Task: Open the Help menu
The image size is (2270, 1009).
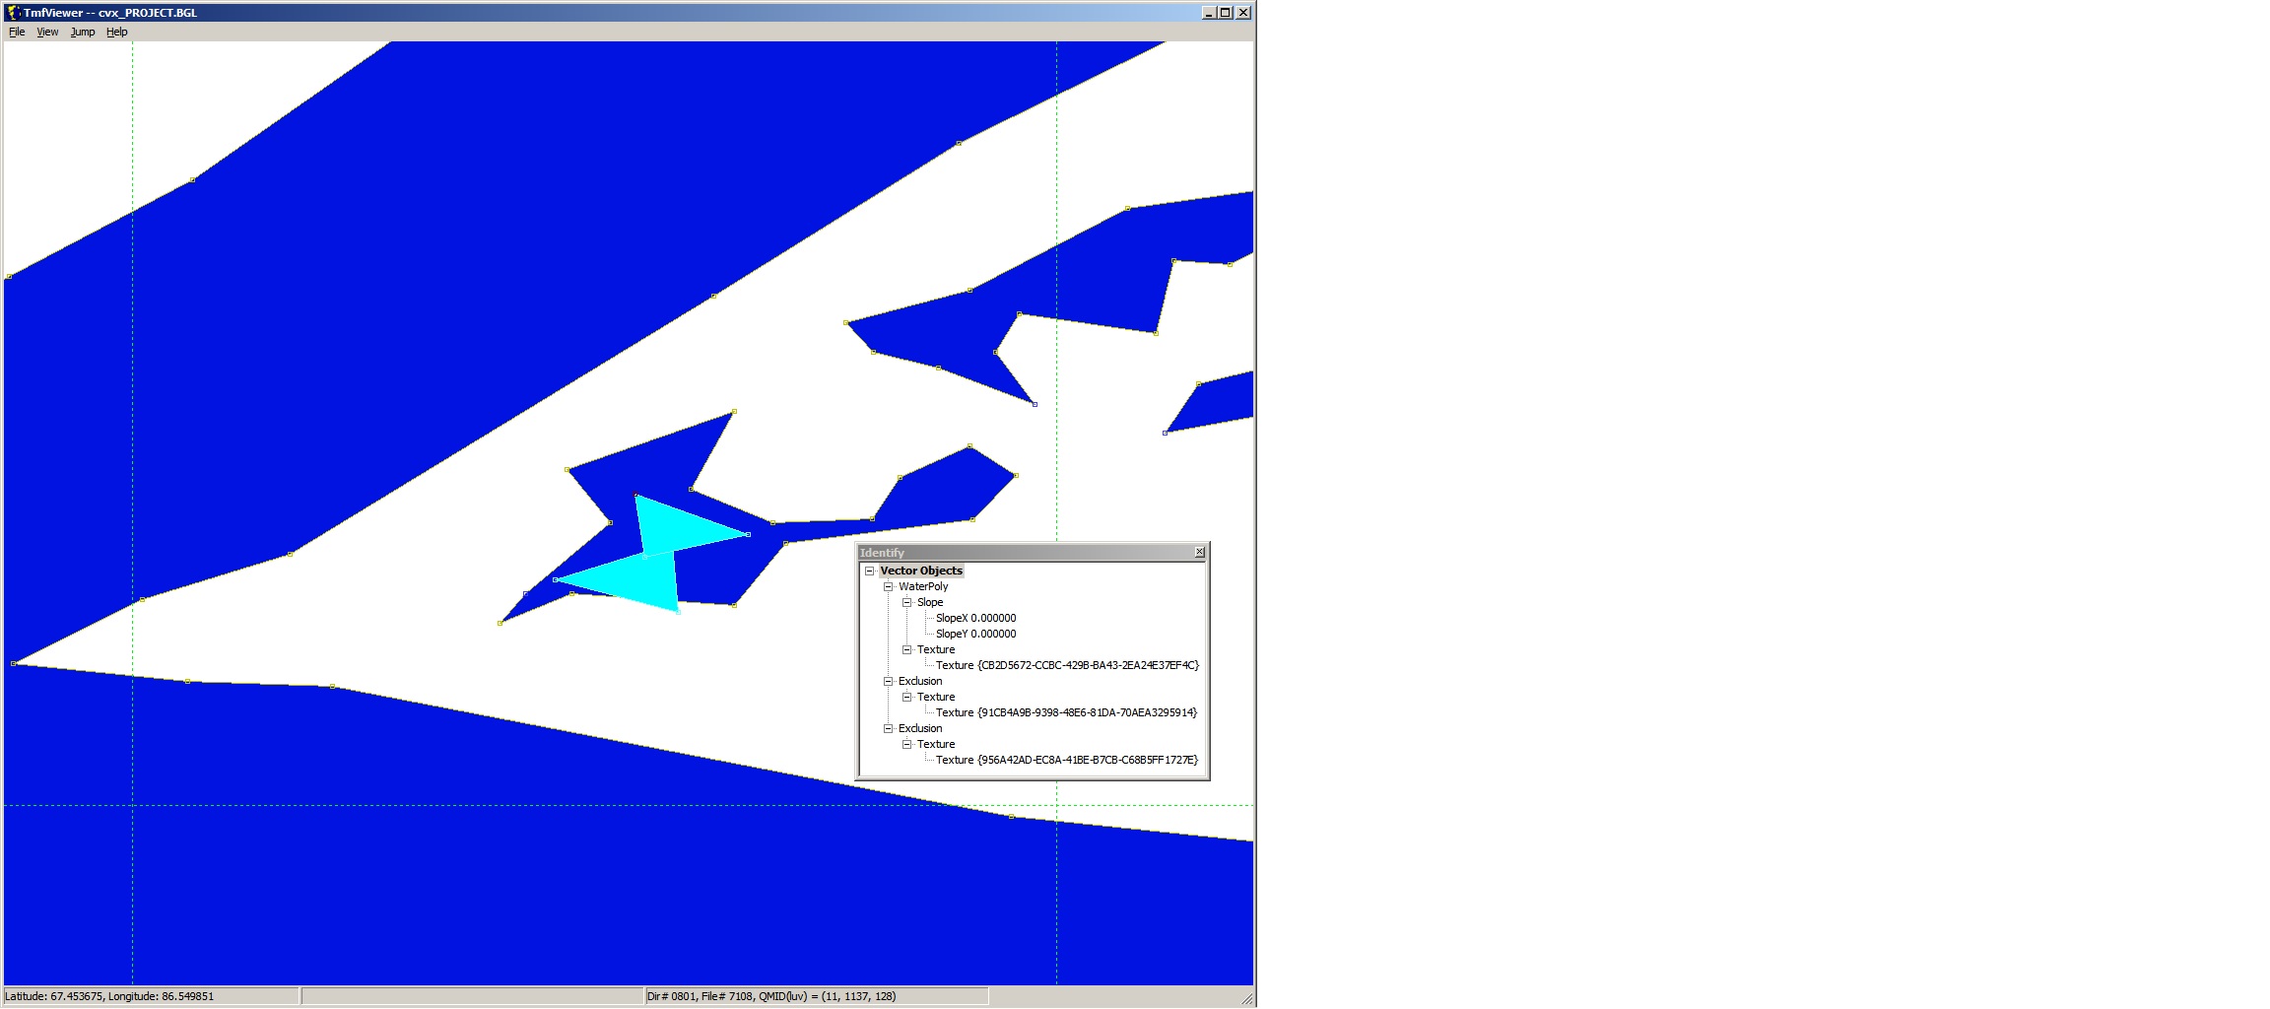Action: [117, 32]
